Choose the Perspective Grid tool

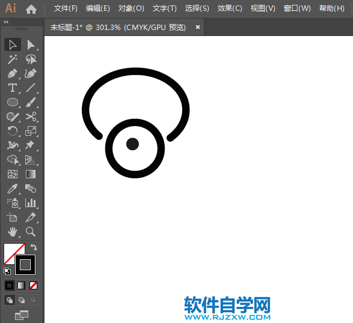pos(31,160)
